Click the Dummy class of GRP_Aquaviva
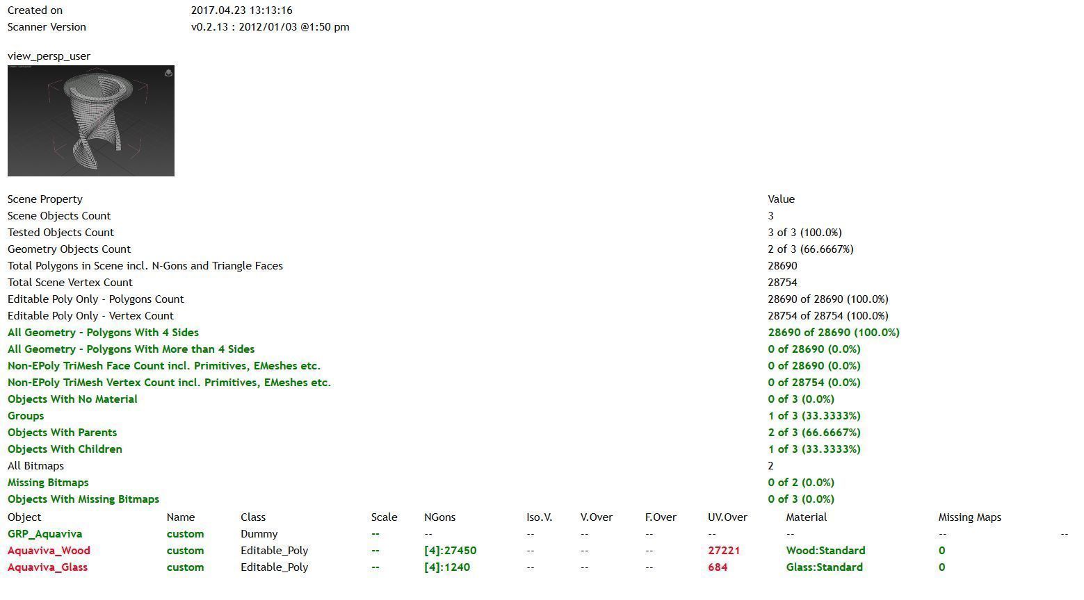Screen dimensions: 1084x600 [x=259, y=534]
